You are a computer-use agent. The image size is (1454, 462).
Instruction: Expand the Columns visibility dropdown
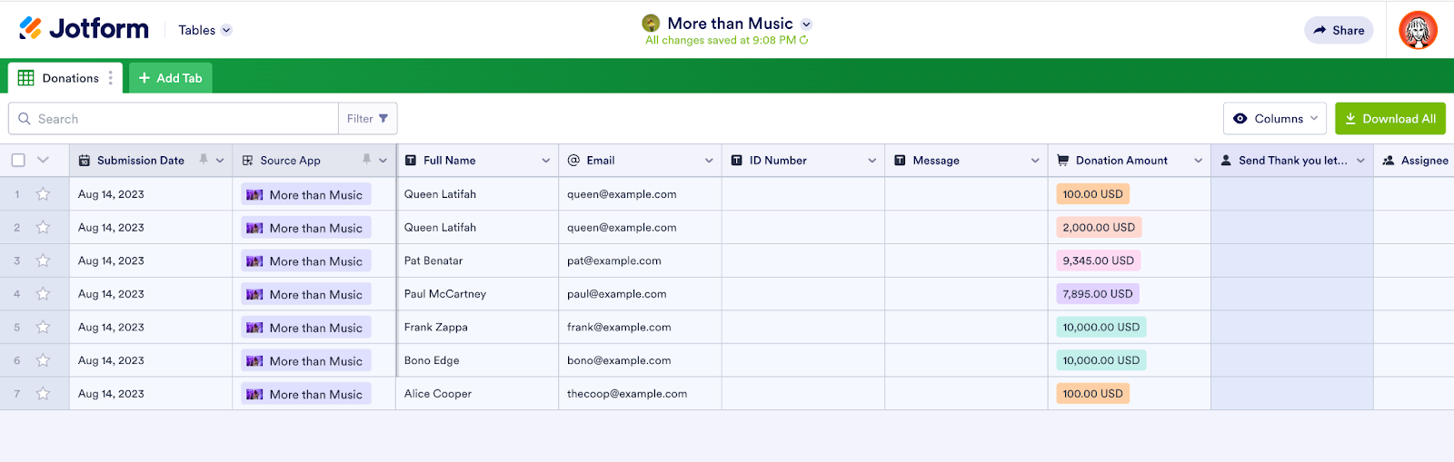pos(1275,119)
